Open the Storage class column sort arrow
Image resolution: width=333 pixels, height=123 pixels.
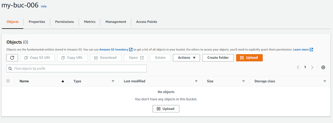point(325,81)
